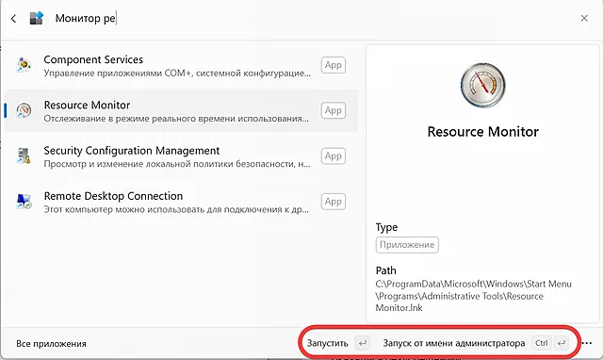Click the large Resource Monitor gauge icon
This screenshot has height=360, width=603.
click(x=483, y=86)
